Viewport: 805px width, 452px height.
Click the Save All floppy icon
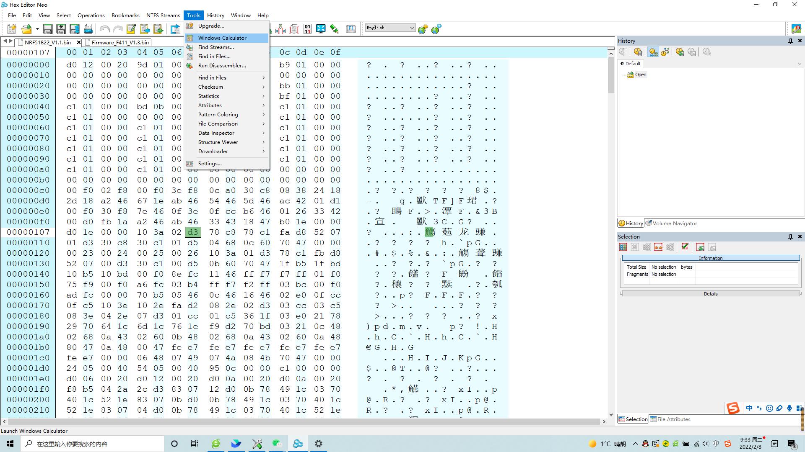(x=75, y=29)
